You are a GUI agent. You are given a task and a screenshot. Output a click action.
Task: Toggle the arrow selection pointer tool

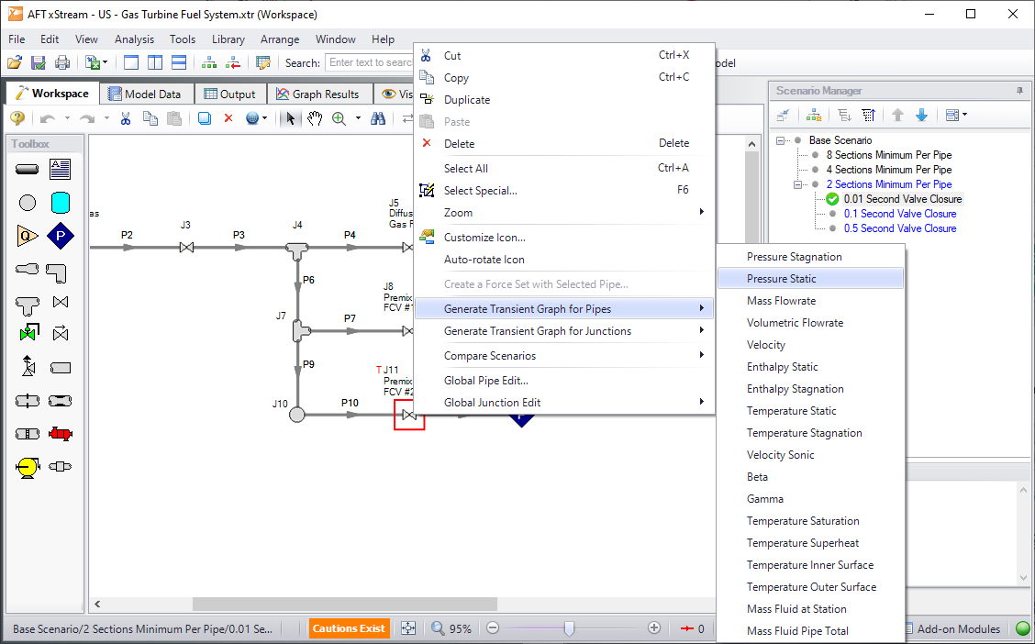[291, 118]
